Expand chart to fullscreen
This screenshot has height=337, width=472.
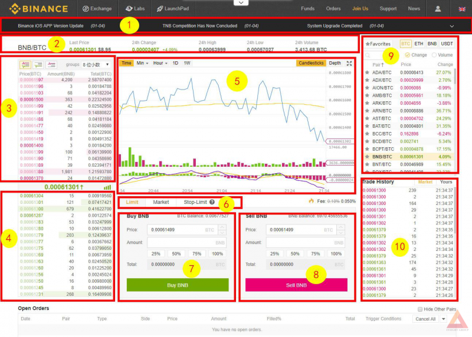349,63
